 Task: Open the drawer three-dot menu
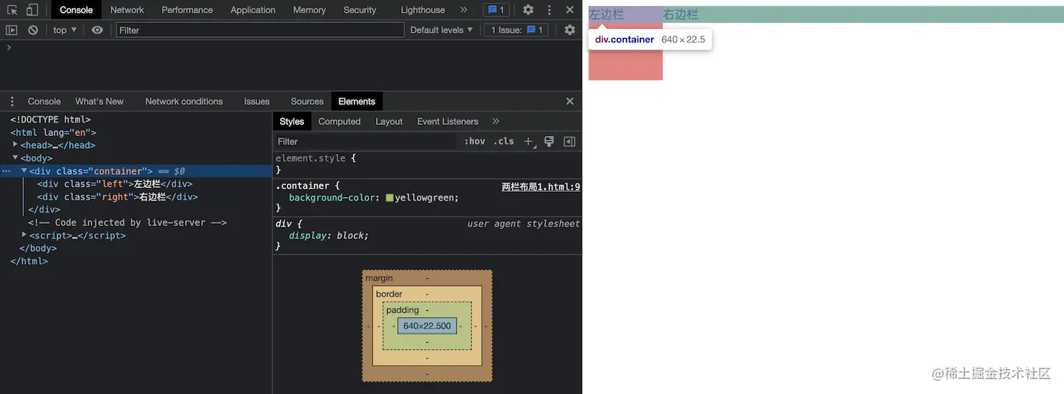pos(12,101)
